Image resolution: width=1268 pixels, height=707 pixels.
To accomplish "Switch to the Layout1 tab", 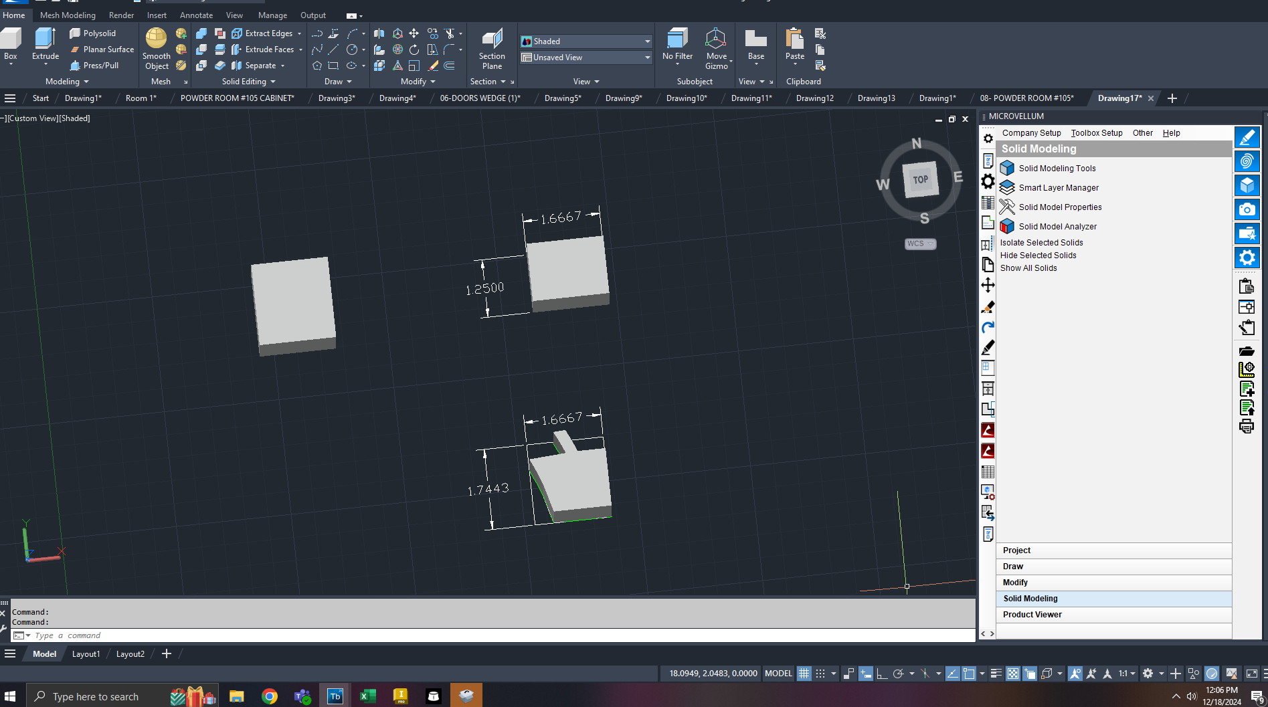I will click(x=86, y=654).
